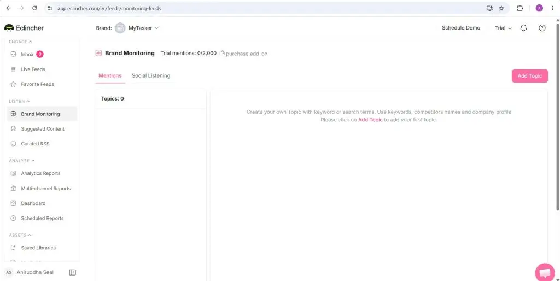Image resolution: width=560 pixels, height=281 pixels.
Task: Open the Chrome profile avatar
Action: [x=539, y=8]
